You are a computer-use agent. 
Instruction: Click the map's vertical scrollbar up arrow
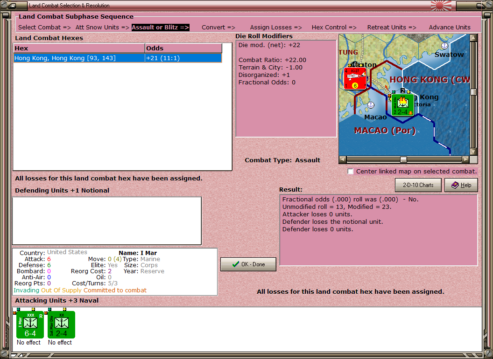pos(473,38)
